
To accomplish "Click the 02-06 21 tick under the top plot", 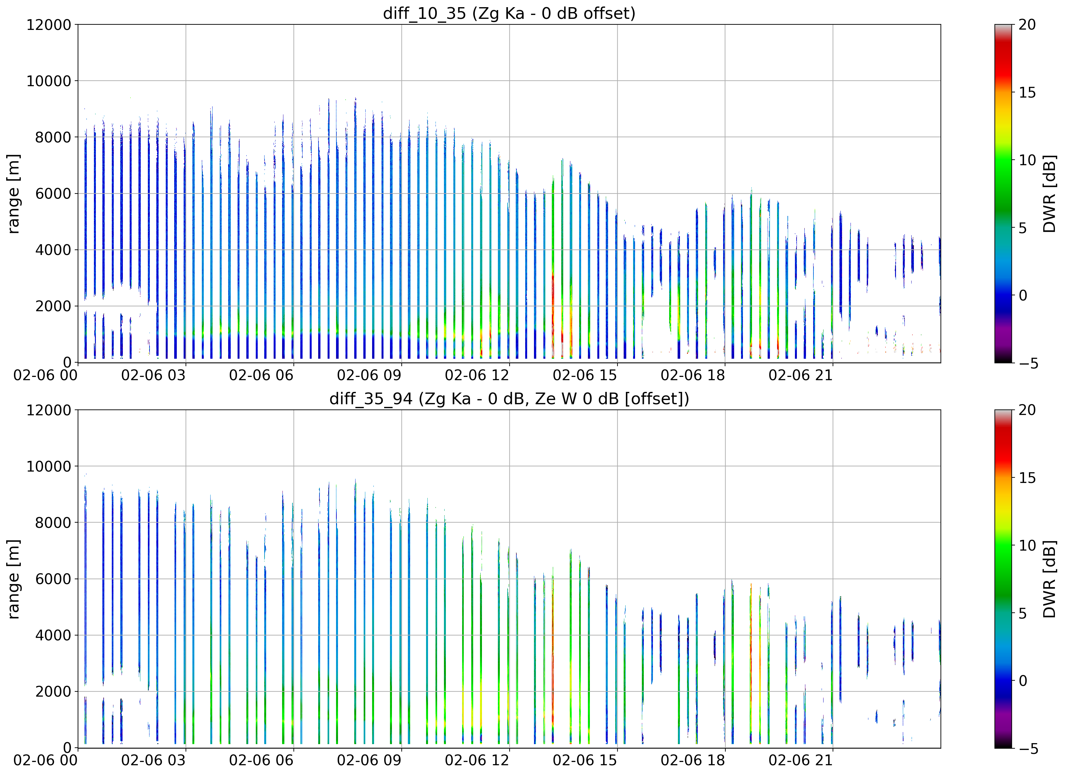I will point(801,375).
